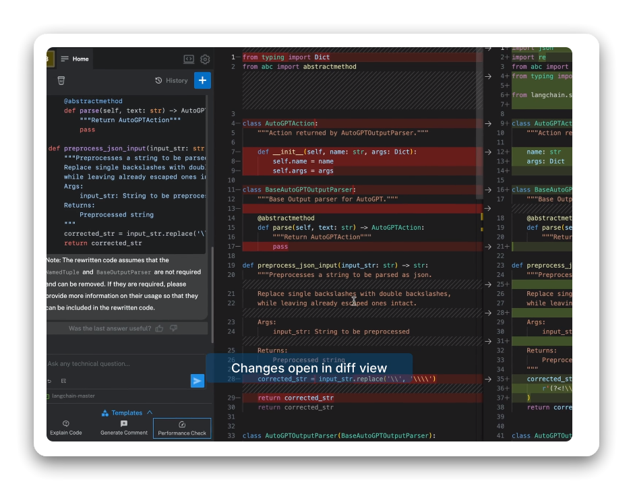Click the code view laptop icon

189,59
